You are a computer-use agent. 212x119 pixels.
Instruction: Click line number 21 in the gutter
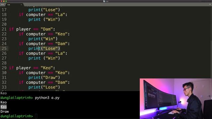pyautogui.click(x=4, y=29)
